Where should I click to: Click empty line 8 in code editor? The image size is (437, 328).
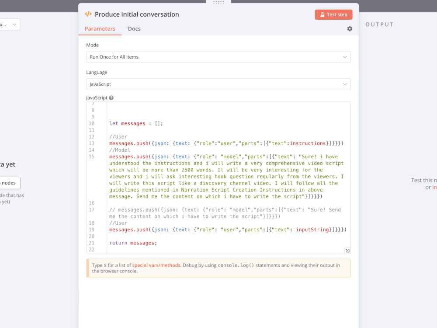(x=229, y=110)
